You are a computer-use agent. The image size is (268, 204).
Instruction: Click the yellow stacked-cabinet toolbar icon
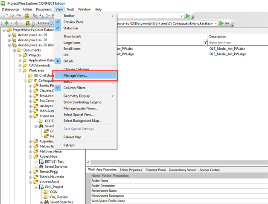click(x=27, y=16)
